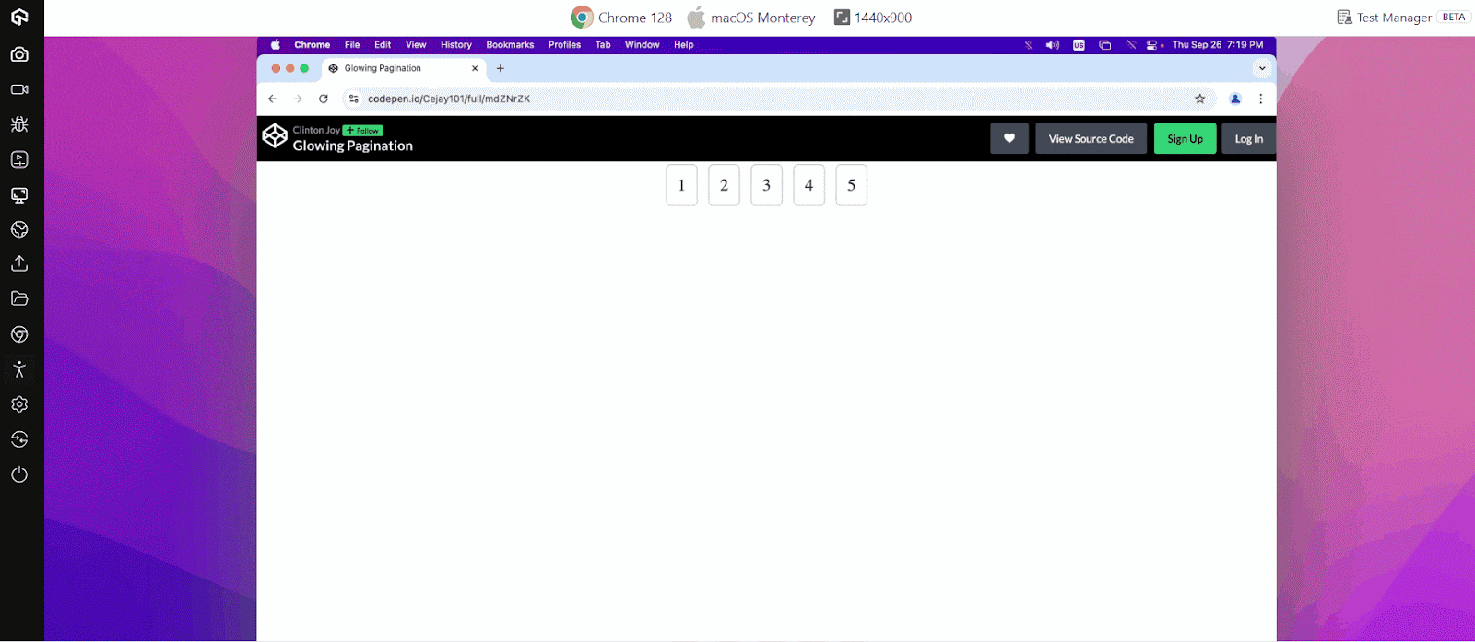This screenshot has height=642, width=1475.
Task: Open Chrome's three-dot menu
Action: 1260,99
